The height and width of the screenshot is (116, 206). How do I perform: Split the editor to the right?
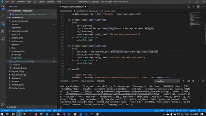198,6
